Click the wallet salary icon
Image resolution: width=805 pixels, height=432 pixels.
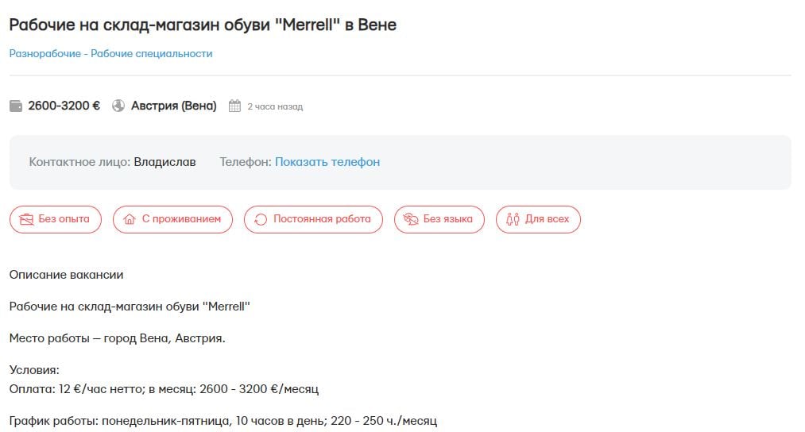(16, 106)
